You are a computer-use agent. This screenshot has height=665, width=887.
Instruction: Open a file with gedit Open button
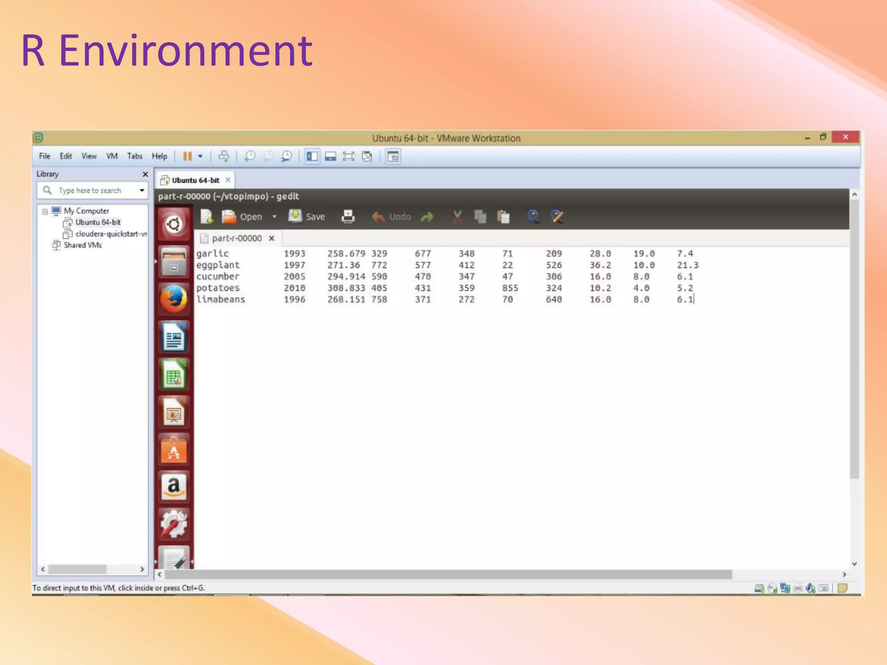242,216
